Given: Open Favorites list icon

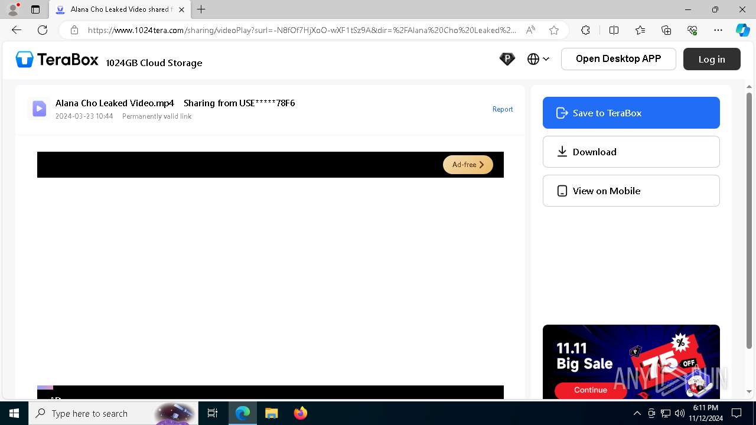Looking at the screenshot, I should tap(640, 30).
